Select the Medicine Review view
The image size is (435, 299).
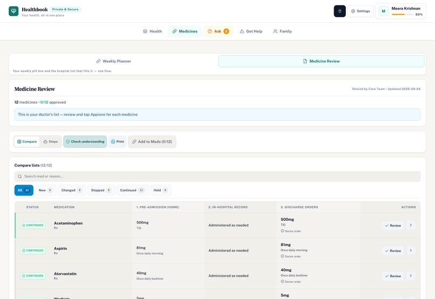pos(321,62)
